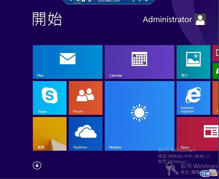
Task: Show all apps with the down arrow
Action: pos(37,165)
